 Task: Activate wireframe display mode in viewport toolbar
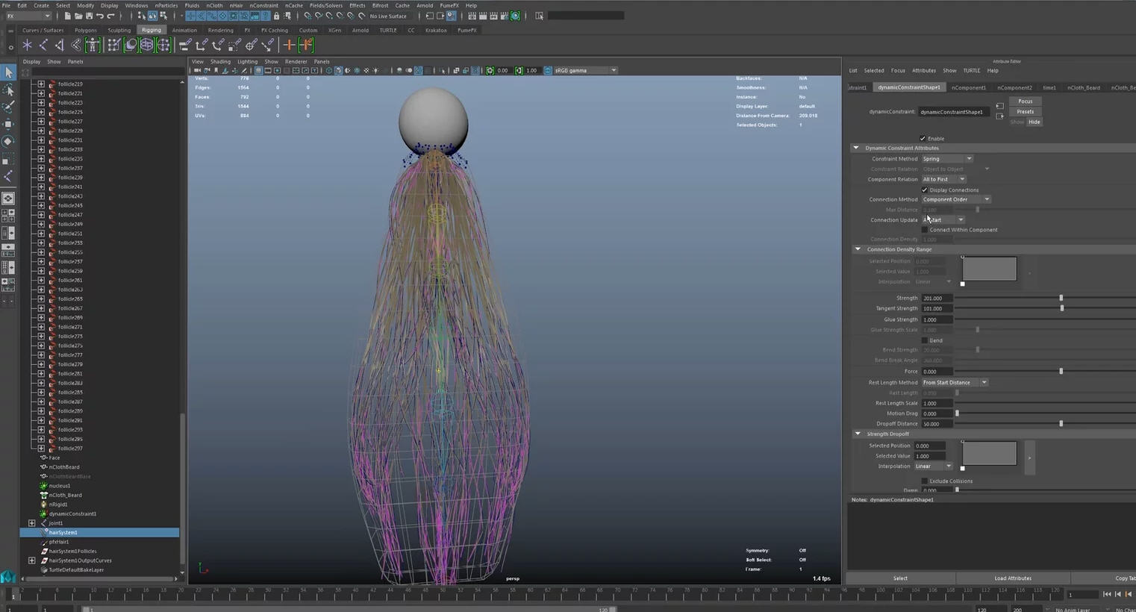pos(260,70)
